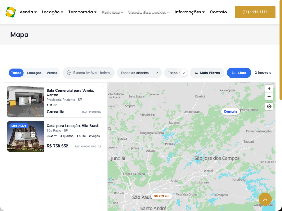Click the page vertical scrollbar
282x211 pixels.
(x=280, y=50)
